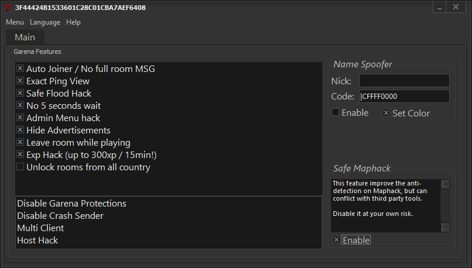Disable the Safe Flood Hack option
The width and height of the screenshot is (472, 268).
[20, 93]
